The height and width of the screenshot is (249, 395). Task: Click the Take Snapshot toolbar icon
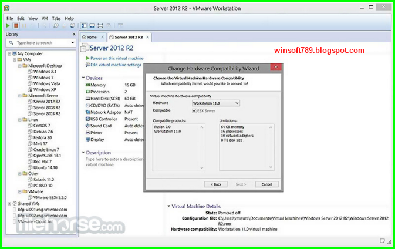(56, 26)
